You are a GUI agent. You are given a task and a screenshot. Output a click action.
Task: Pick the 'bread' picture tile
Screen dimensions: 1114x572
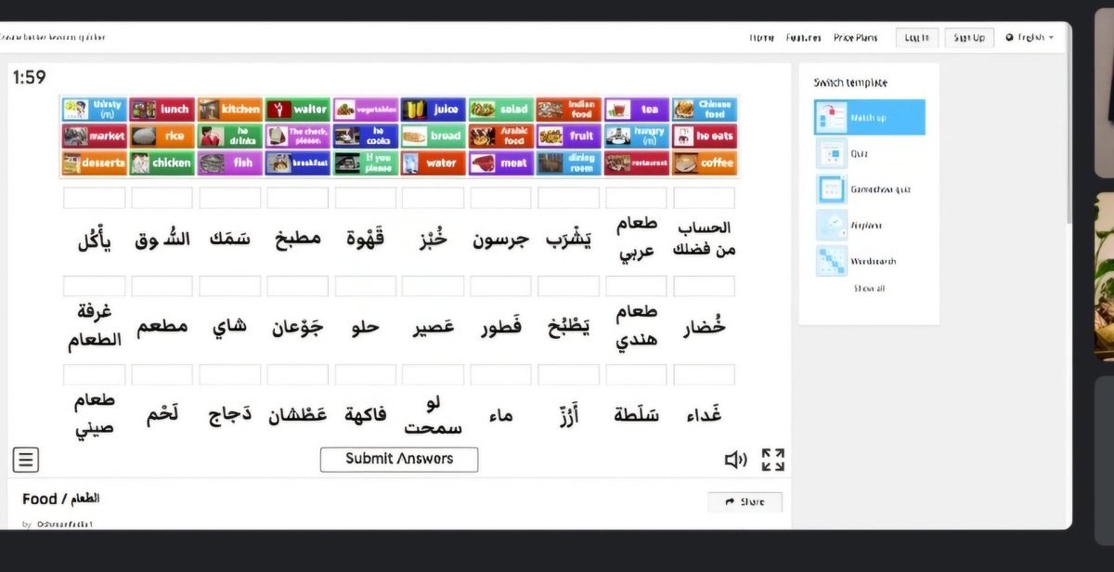(434, 136)
